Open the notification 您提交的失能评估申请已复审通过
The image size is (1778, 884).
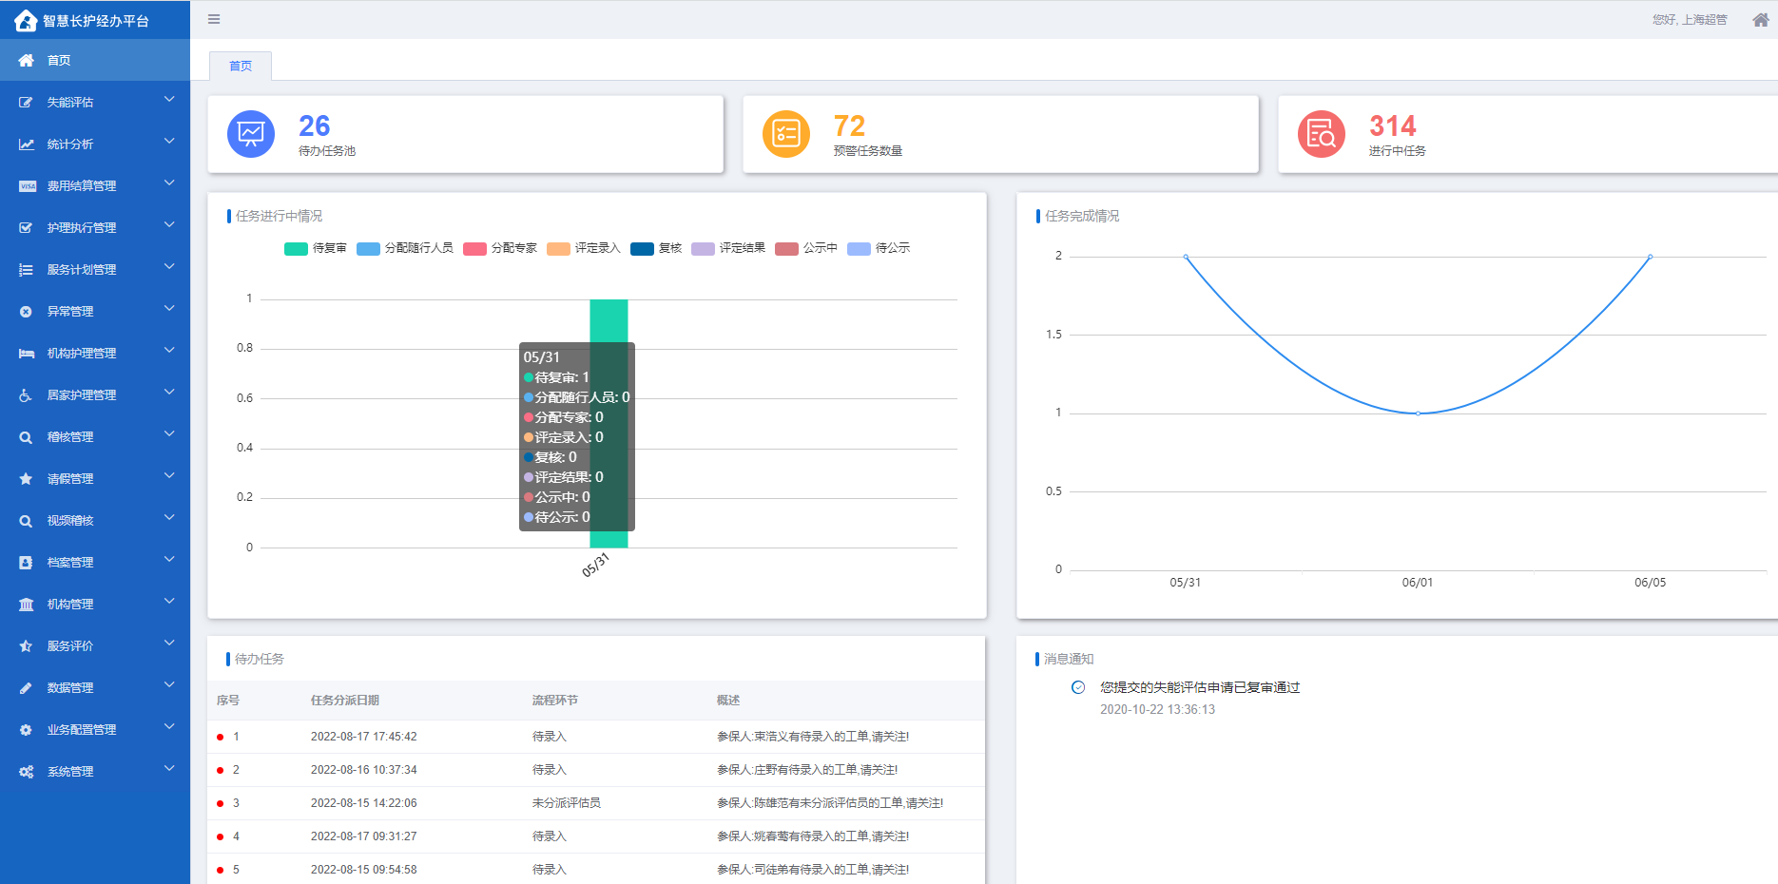click(x=1200, y=687)
